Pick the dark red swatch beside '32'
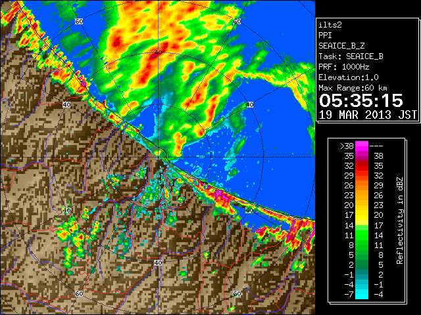The height and width of the screenshot is (315, 421). point(362,166)
